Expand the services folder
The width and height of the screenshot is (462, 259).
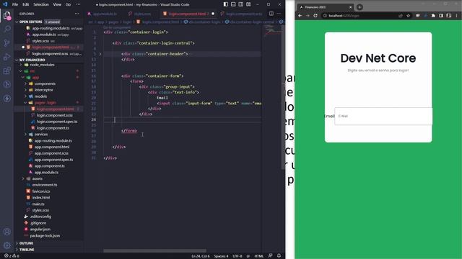tap(41, 135)
